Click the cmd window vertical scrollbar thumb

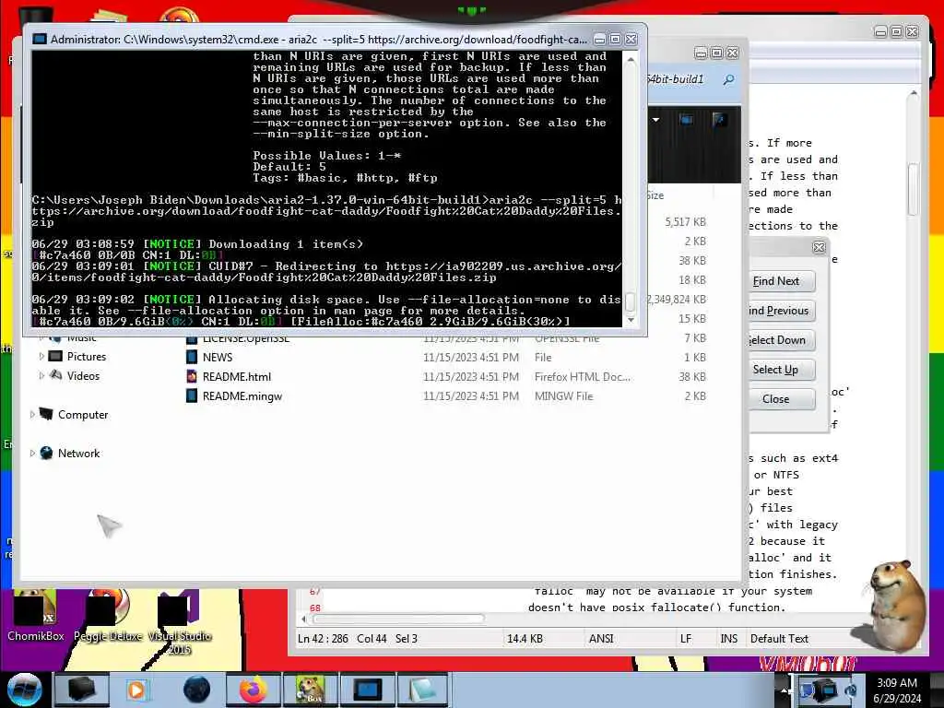631,301
